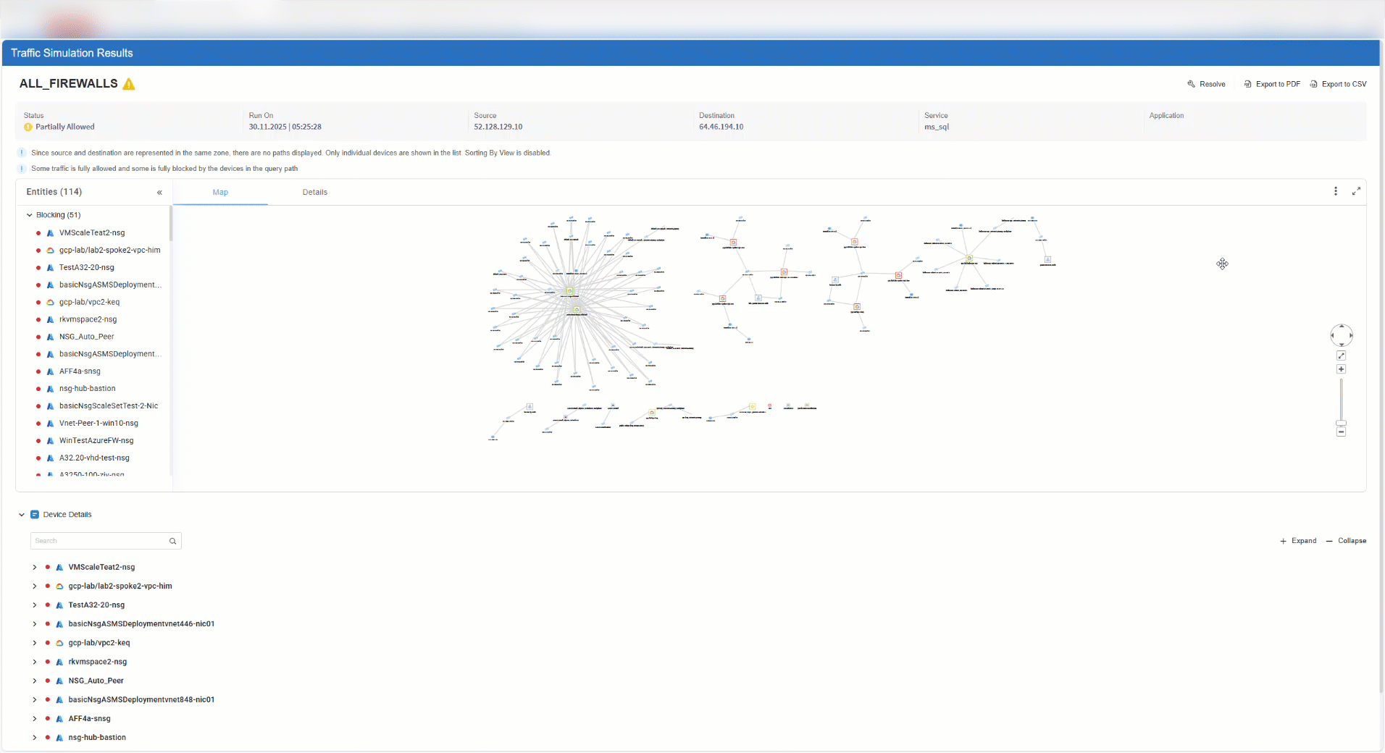
Task: Export results to PDF
Action: pyautogui.click(x=1272, y=84)
